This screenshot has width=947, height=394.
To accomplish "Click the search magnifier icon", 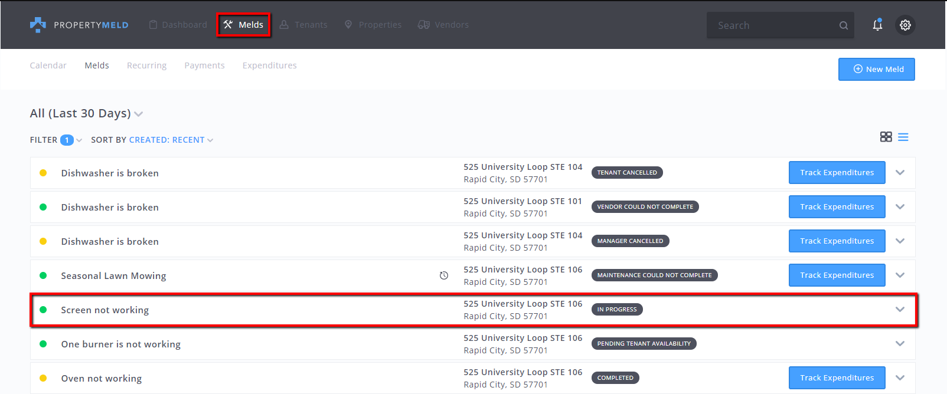I will (844, 25).
